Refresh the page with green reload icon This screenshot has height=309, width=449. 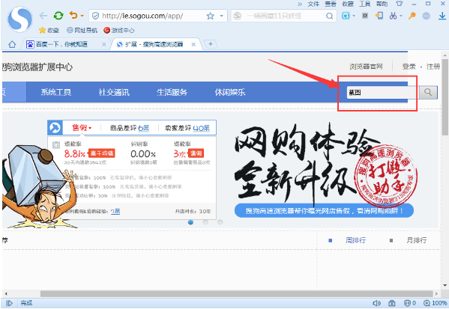point(58,16)
